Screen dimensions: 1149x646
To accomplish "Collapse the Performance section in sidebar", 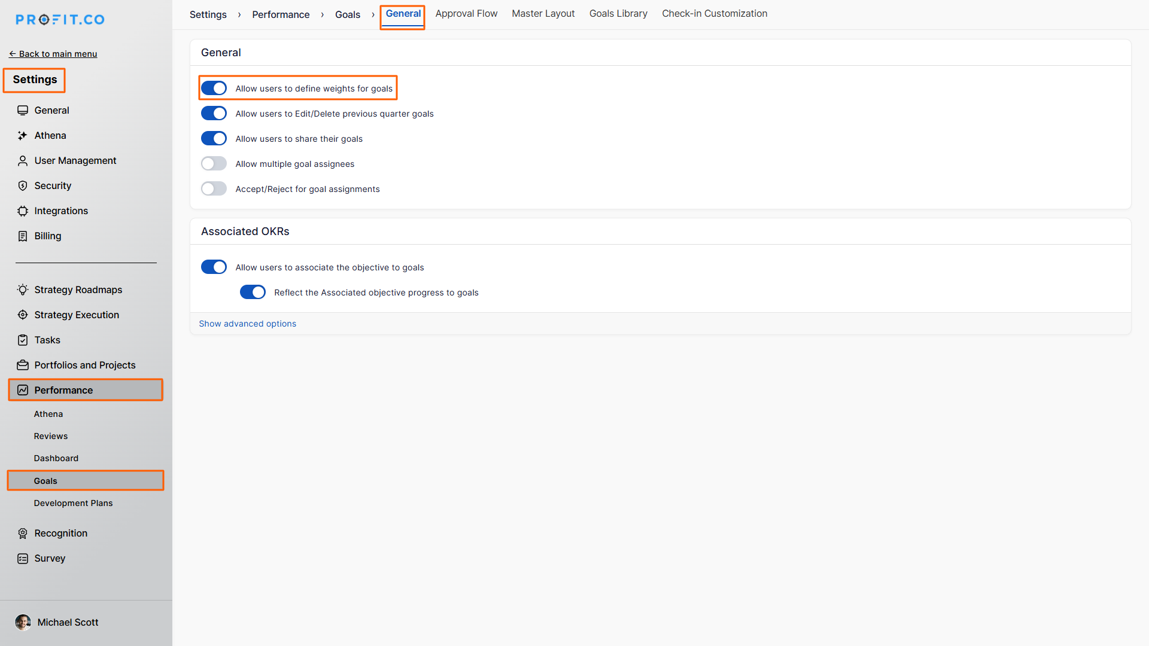I will (x=63, y=390).
